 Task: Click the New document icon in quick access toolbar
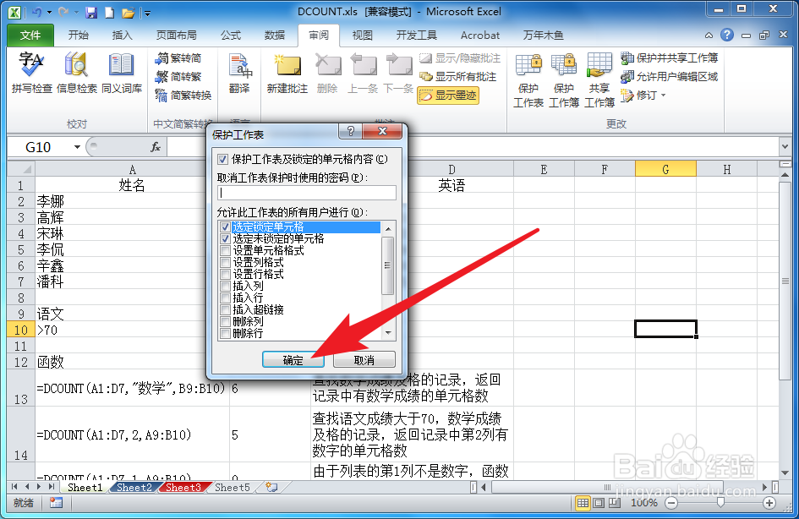tap(109, 12)
